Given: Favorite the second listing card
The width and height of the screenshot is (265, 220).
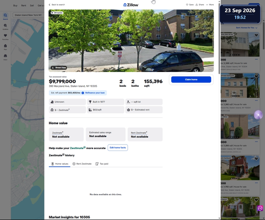Looking at the screenshot, I should pyautogui.click(x=256, y=76).
